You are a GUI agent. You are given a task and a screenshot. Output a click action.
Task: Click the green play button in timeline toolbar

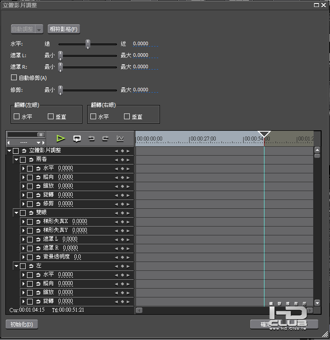point(61,139)
